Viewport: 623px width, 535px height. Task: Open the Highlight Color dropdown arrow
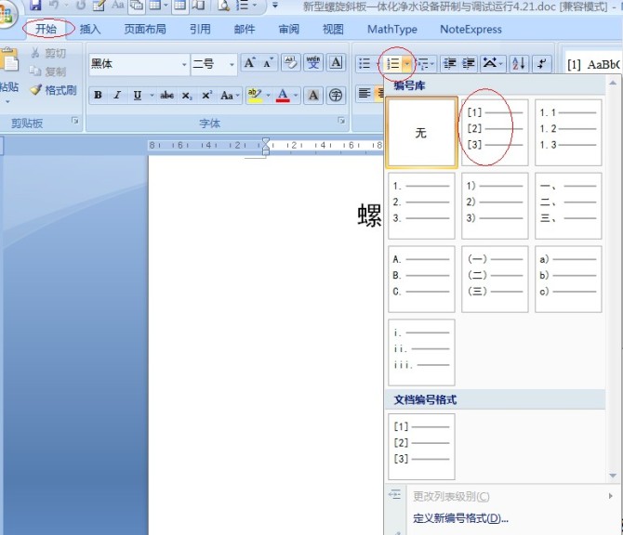pyautogui.click(x=268, y=96)
